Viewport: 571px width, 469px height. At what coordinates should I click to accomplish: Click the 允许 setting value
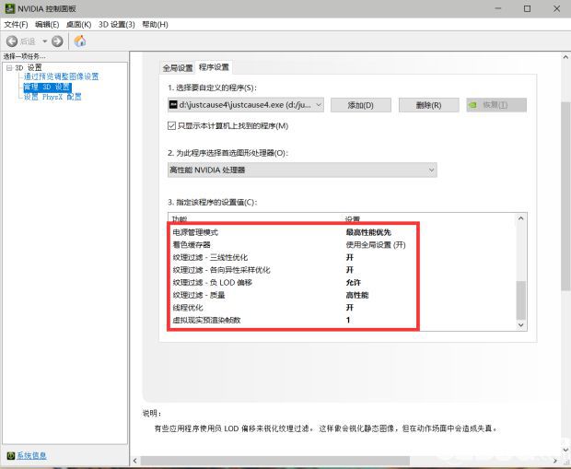tap(354, 283)
